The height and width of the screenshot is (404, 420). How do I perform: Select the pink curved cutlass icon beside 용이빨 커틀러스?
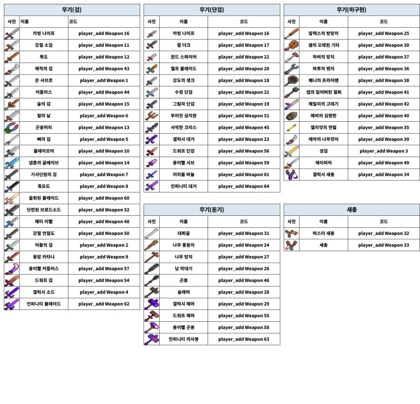click(x=12, y=269)
